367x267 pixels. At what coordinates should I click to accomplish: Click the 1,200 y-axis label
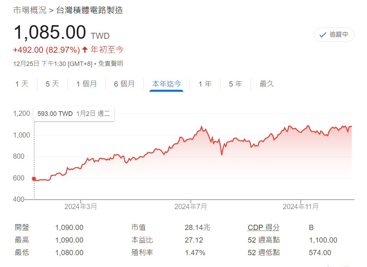click(22, 113)
